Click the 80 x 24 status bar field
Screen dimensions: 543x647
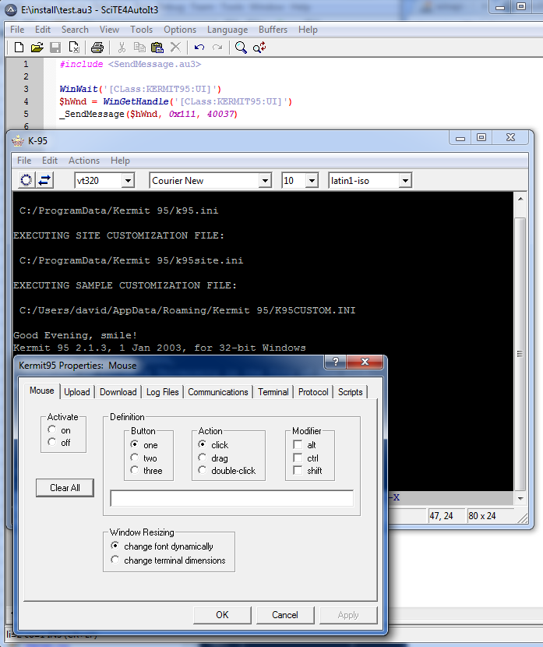[490, 516]
